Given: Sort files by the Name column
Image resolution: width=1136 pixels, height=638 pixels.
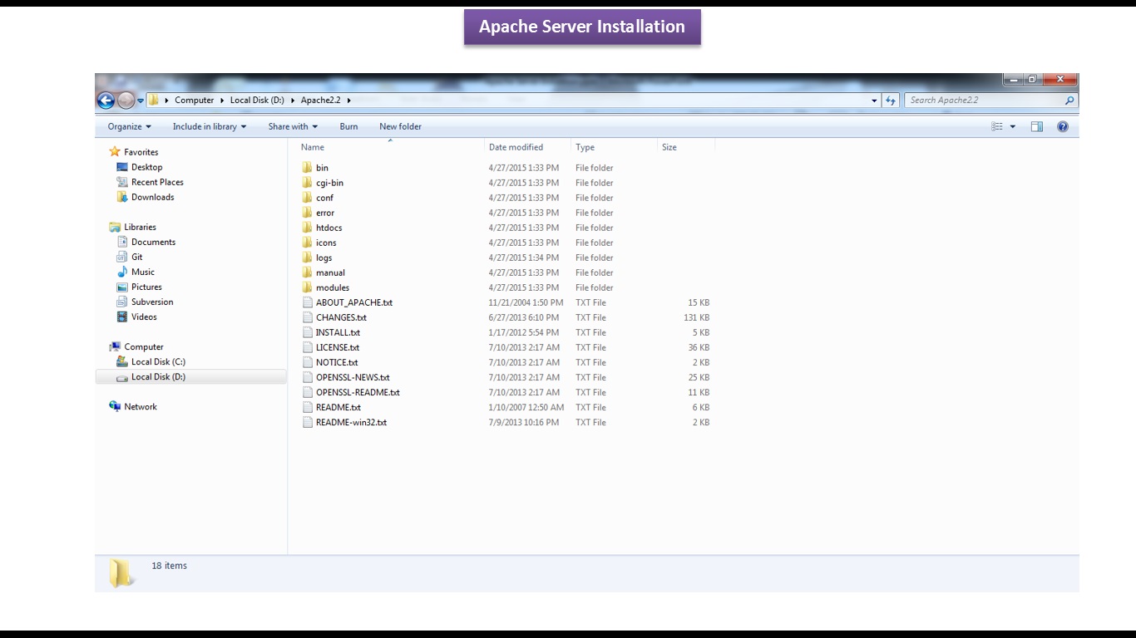Looking at the screenshot, I should coord(313,147).
